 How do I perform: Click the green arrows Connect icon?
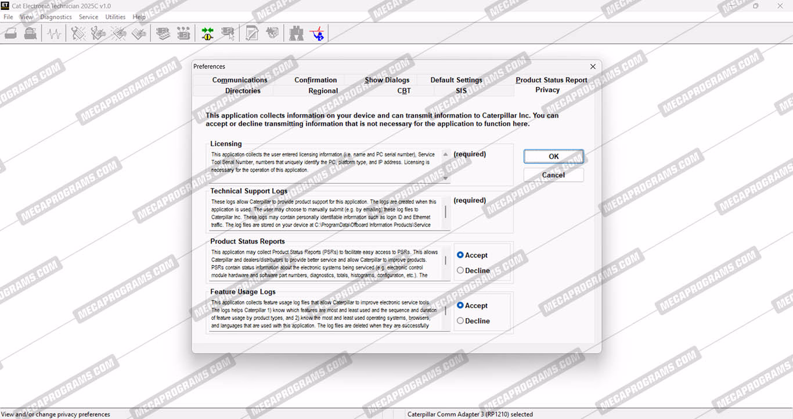[207, 34]
